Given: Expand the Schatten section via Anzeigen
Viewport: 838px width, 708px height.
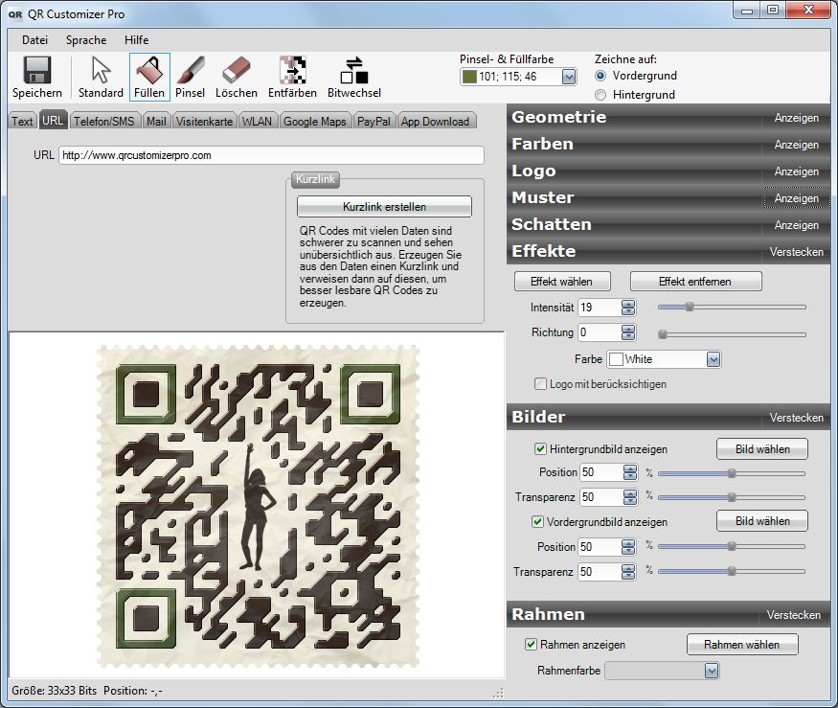Looking at the screenshot, I should click(x=796, y=224).
